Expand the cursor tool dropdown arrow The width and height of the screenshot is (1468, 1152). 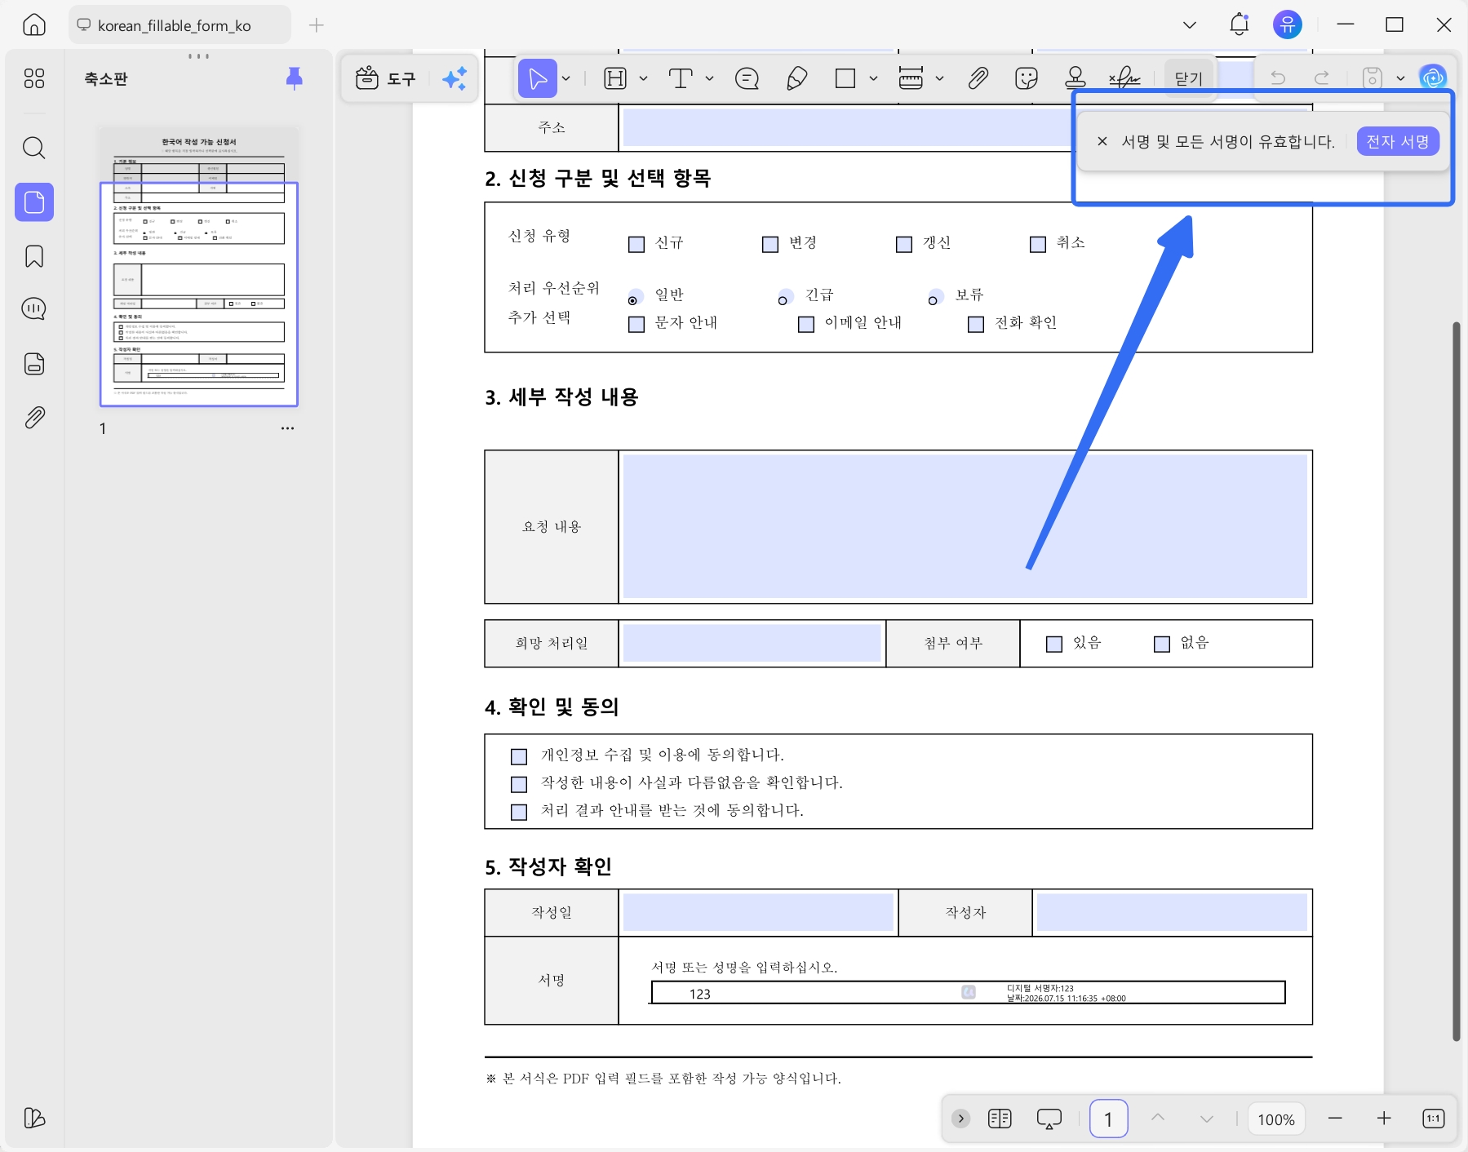click(565, 78)
